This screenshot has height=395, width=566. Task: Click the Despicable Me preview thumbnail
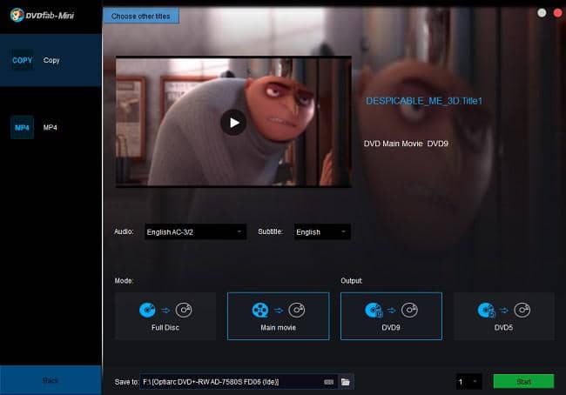click(233, 122)
